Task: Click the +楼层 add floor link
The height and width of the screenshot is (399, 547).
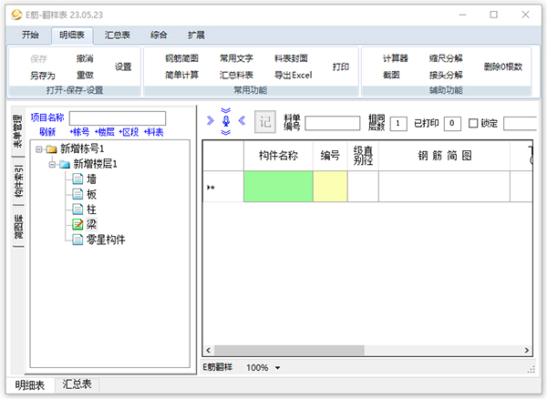Action: pyautogui.click(x=104, y=132)
